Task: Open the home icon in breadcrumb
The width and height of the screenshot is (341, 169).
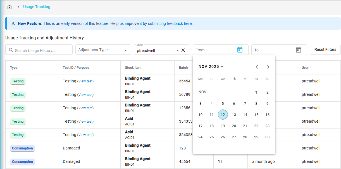Action: pyautogui.click(x=9, y=7)
